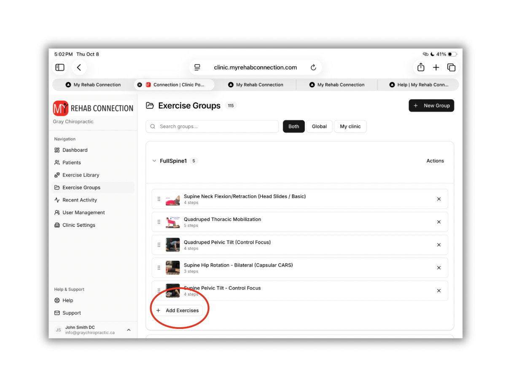
Task: Create a New Group
Action: pyautogui.click(x=431, y=106)
